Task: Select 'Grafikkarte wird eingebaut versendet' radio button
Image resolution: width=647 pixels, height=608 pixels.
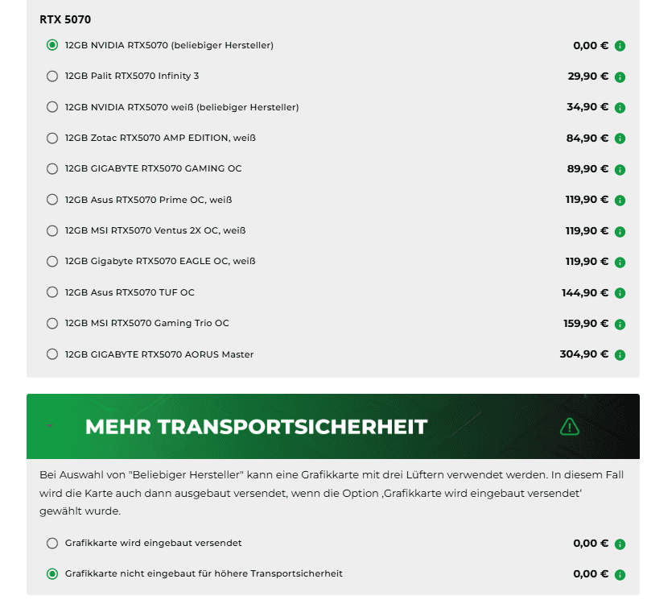Action: click(x=52, y=544)
